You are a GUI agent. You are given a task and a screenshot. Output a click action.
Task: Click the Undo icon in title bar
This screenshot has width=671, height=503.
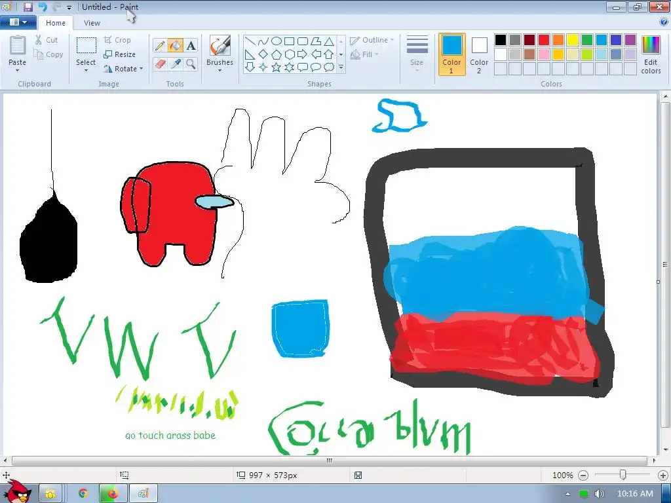point(42,7)
